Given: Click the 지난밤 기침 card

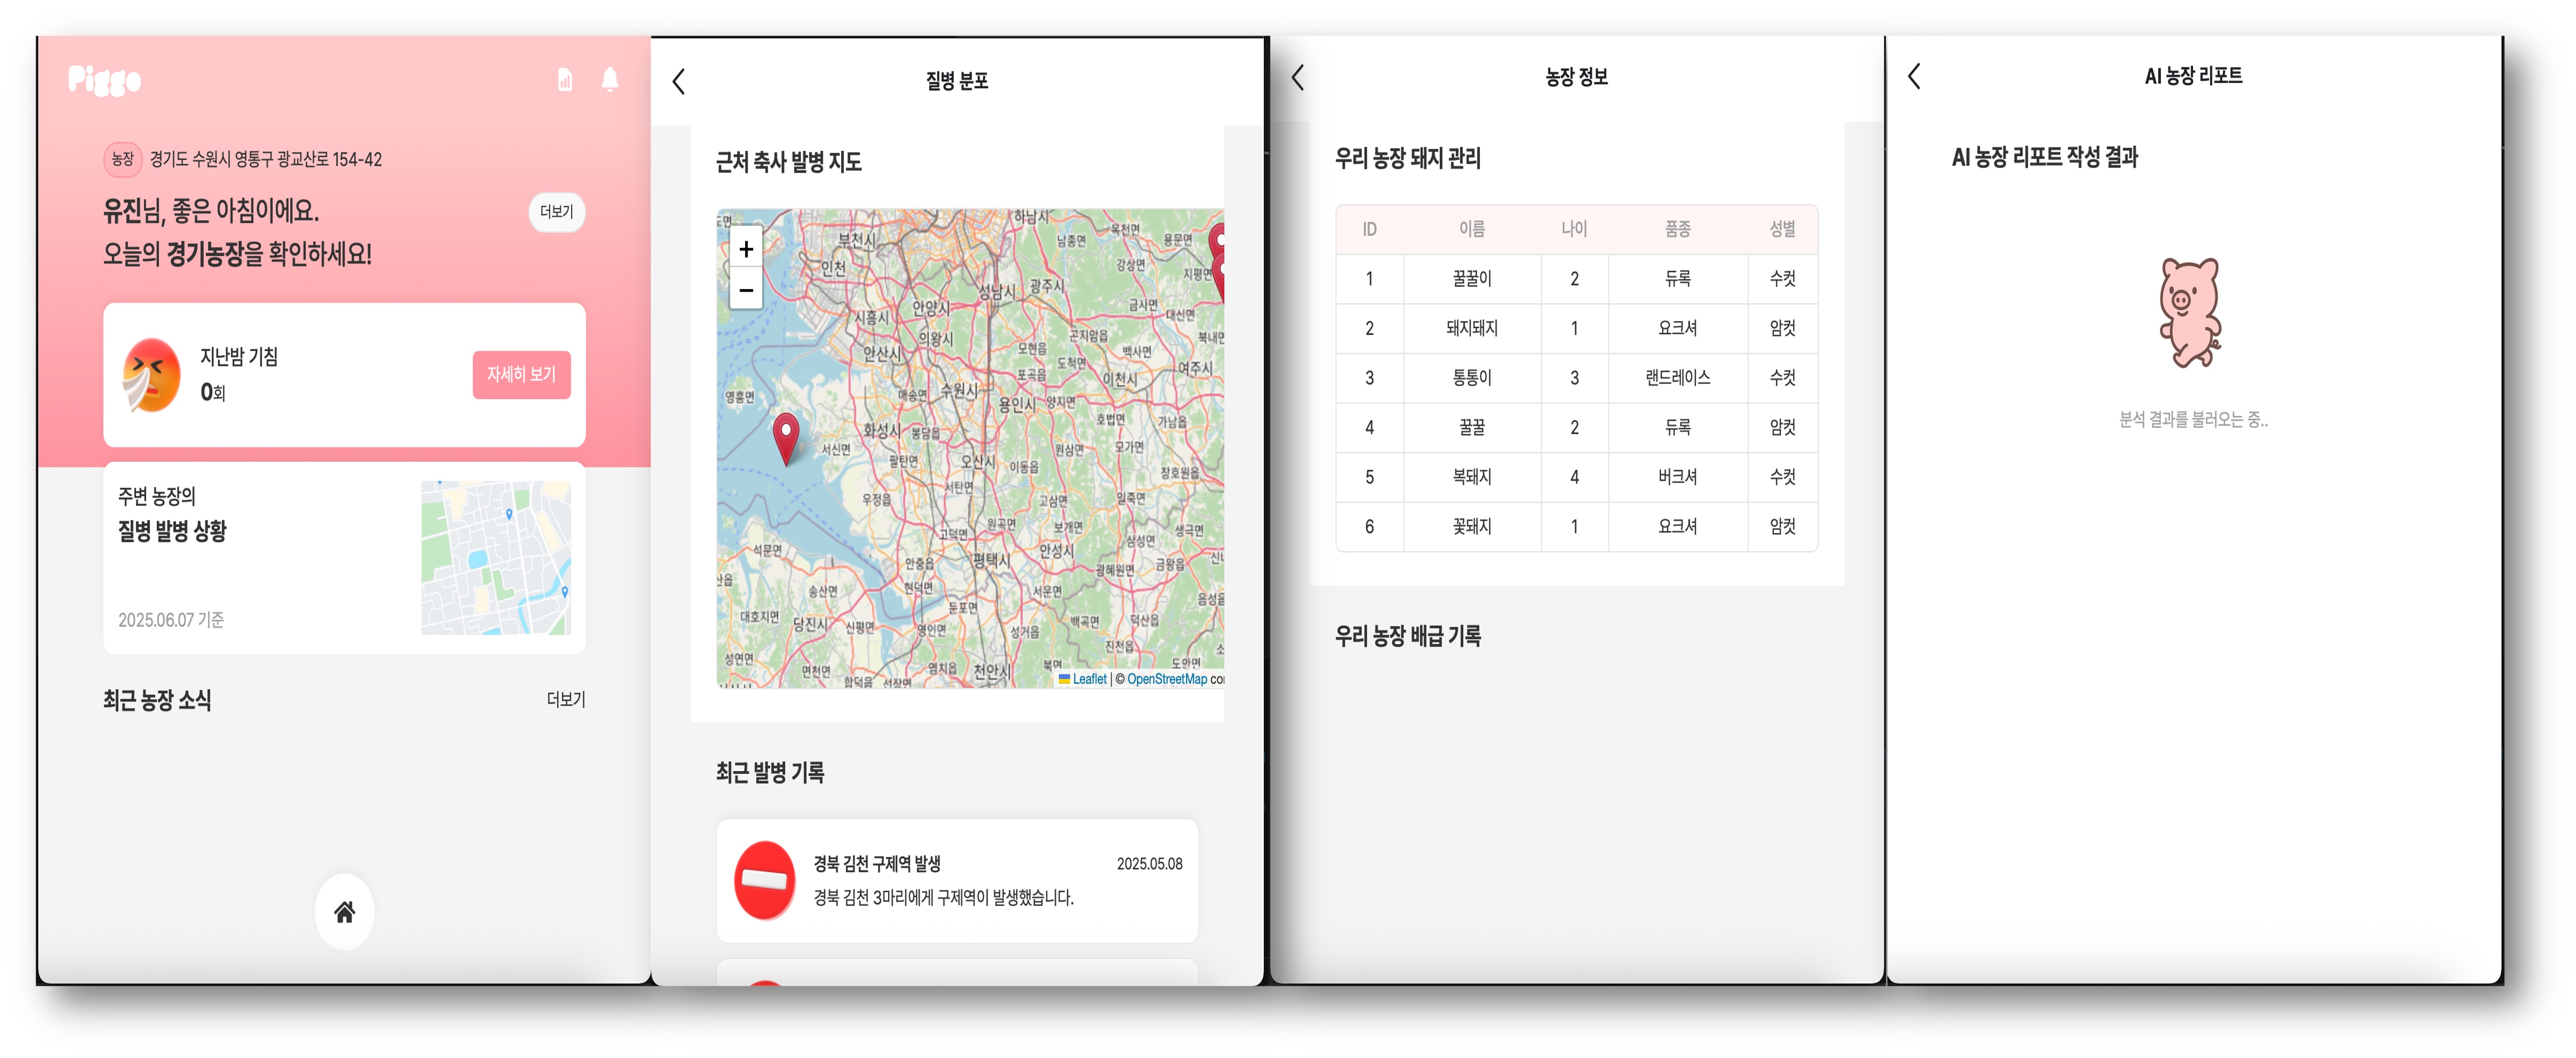Looking at the screenshot, I should click(x=345, y=375).
